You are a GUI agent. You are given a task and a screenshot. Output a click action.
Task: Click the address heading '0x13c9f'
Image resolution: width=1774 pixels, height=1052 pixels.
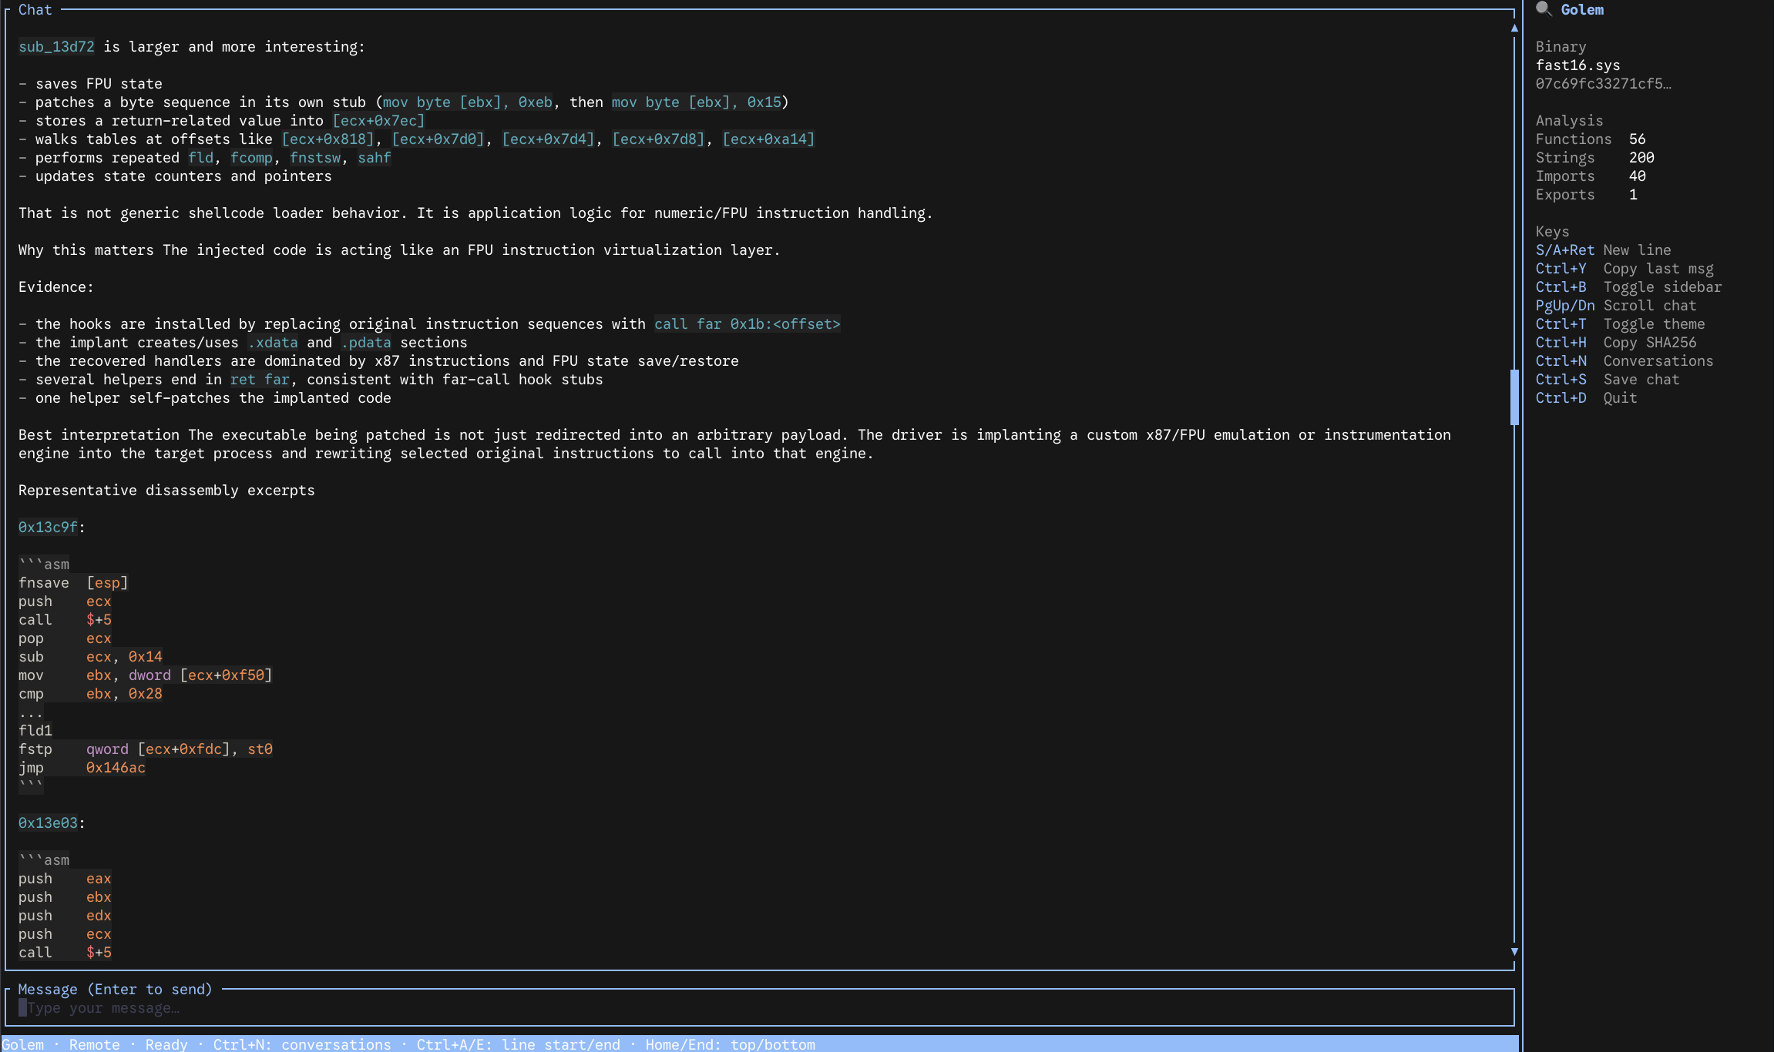tap(48, 528)
